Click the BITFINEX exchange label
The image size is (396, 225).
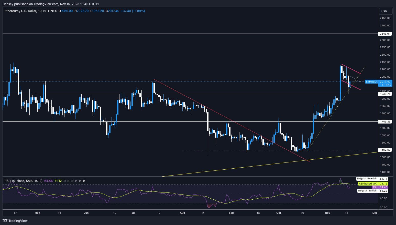click(x=50, y=11)
